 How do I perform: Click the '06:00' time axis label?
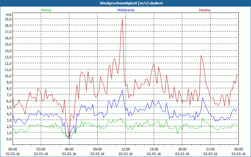[x=69, y=149]
